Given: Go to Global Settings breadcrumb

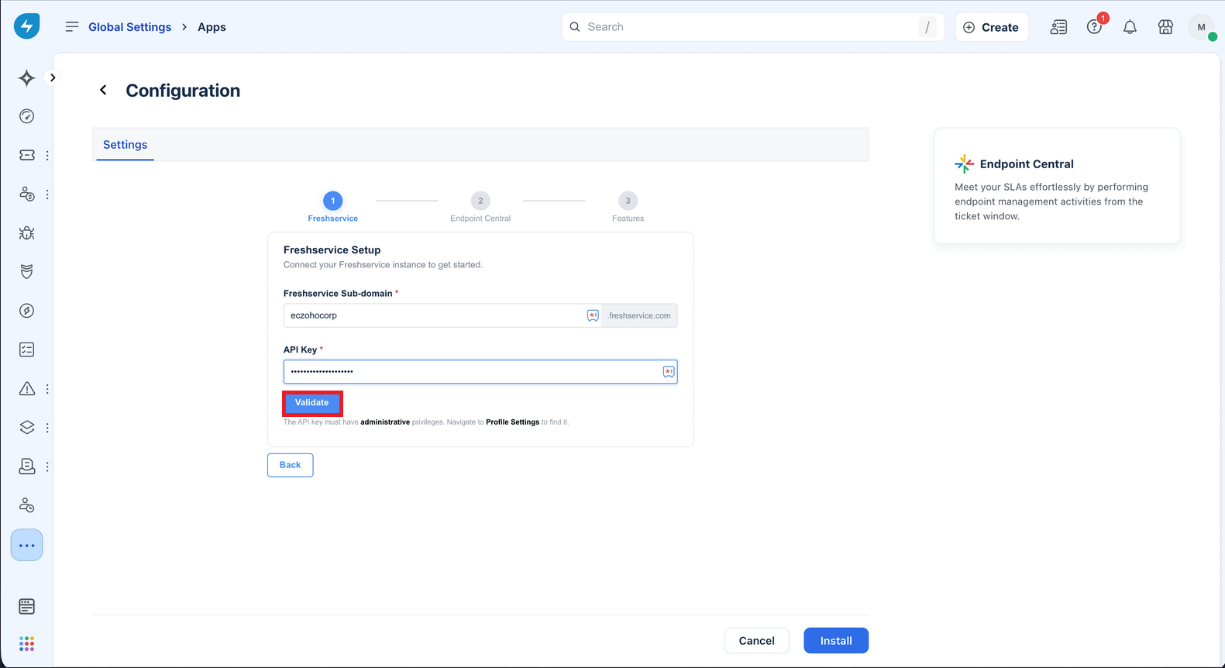Looking at the screenshot, I should [129, 27].
